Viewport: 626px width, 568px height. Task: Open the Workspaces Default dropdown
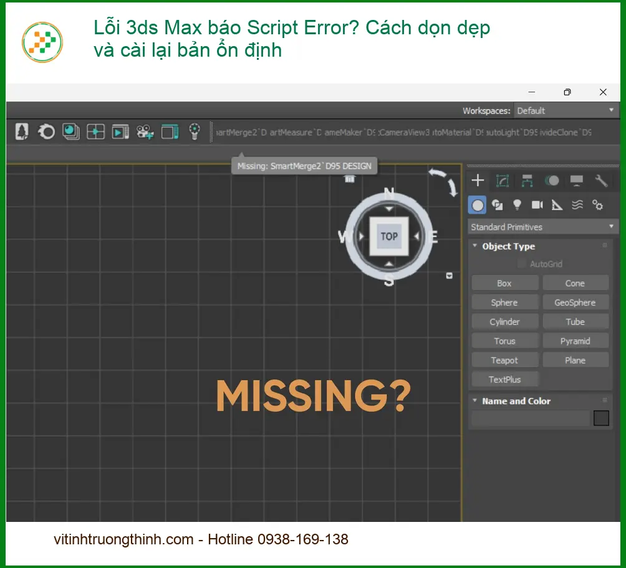pyautogui.click(x=566, y=110)
